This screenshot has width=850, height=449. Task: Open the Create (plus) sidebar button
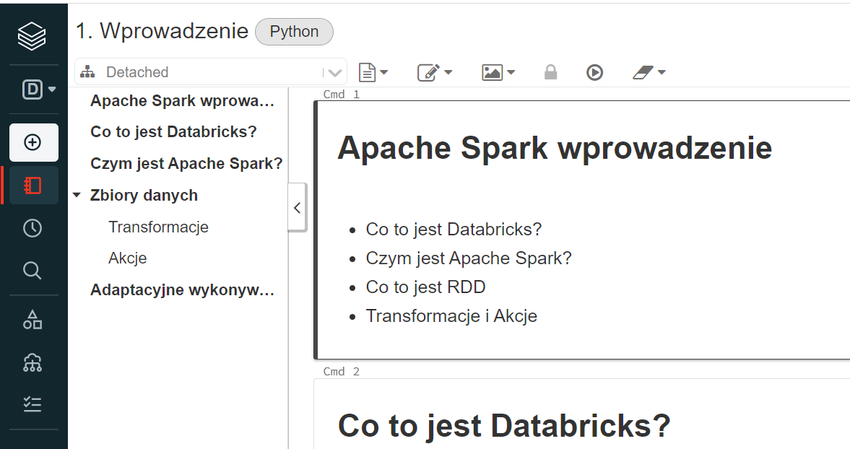tap(33, 142)
